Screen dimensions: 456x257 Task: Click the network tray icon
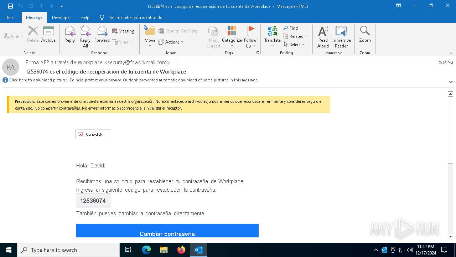point(401,250)
